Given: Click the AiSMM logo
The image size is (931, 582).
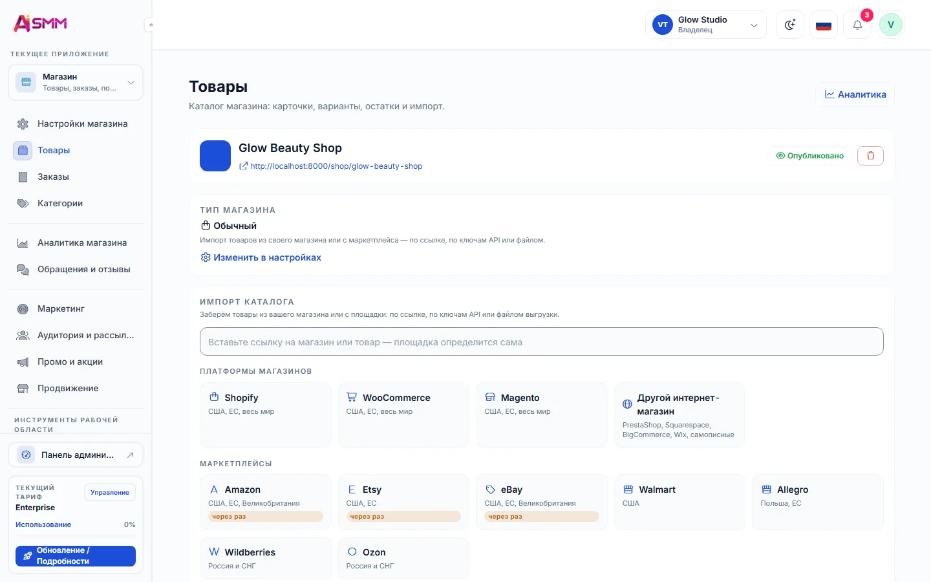Looking at the screenshot, I should tap(40, 23).
